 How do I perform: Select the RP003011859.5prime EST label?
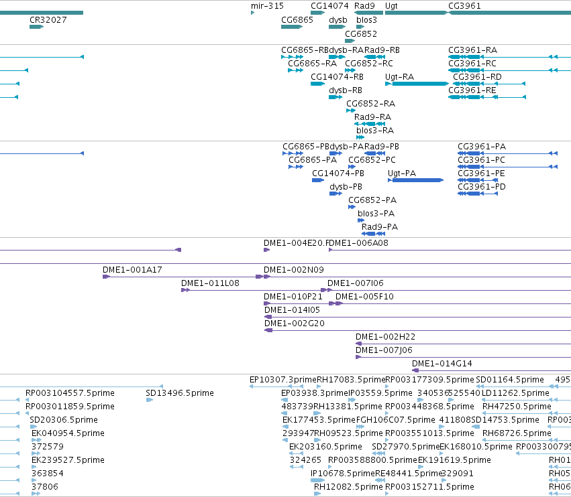click(x=70, y=407)
